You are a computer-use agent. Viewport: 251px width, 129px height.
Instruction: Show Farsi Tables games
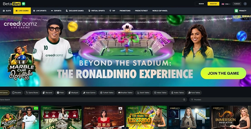pos(194,93)
